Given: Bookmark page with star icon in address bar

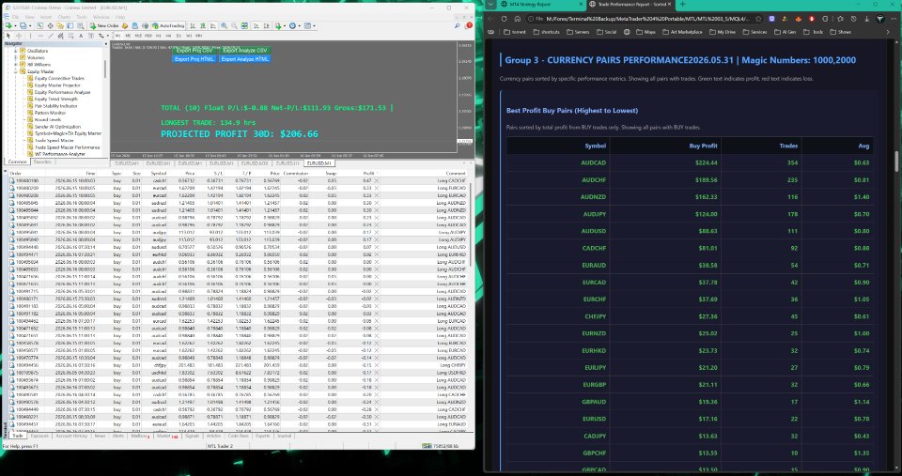Looking at the screenshot, I should pos(758,19).
